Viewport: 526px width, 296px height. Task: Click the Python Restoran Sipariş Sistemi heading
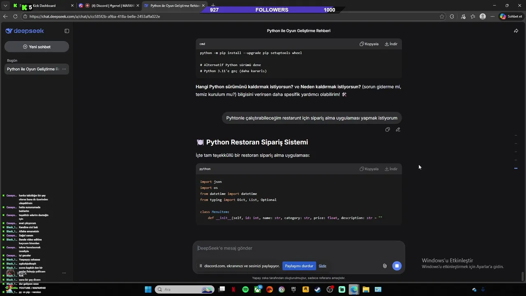257,142
